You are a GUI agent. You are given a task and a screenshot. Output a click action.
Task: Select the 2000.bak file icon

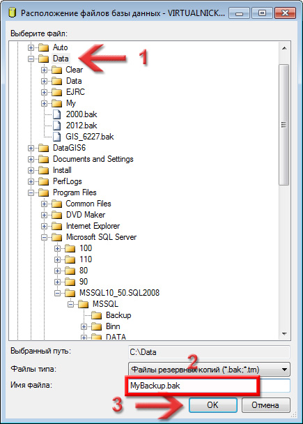[x=56, y=114]
